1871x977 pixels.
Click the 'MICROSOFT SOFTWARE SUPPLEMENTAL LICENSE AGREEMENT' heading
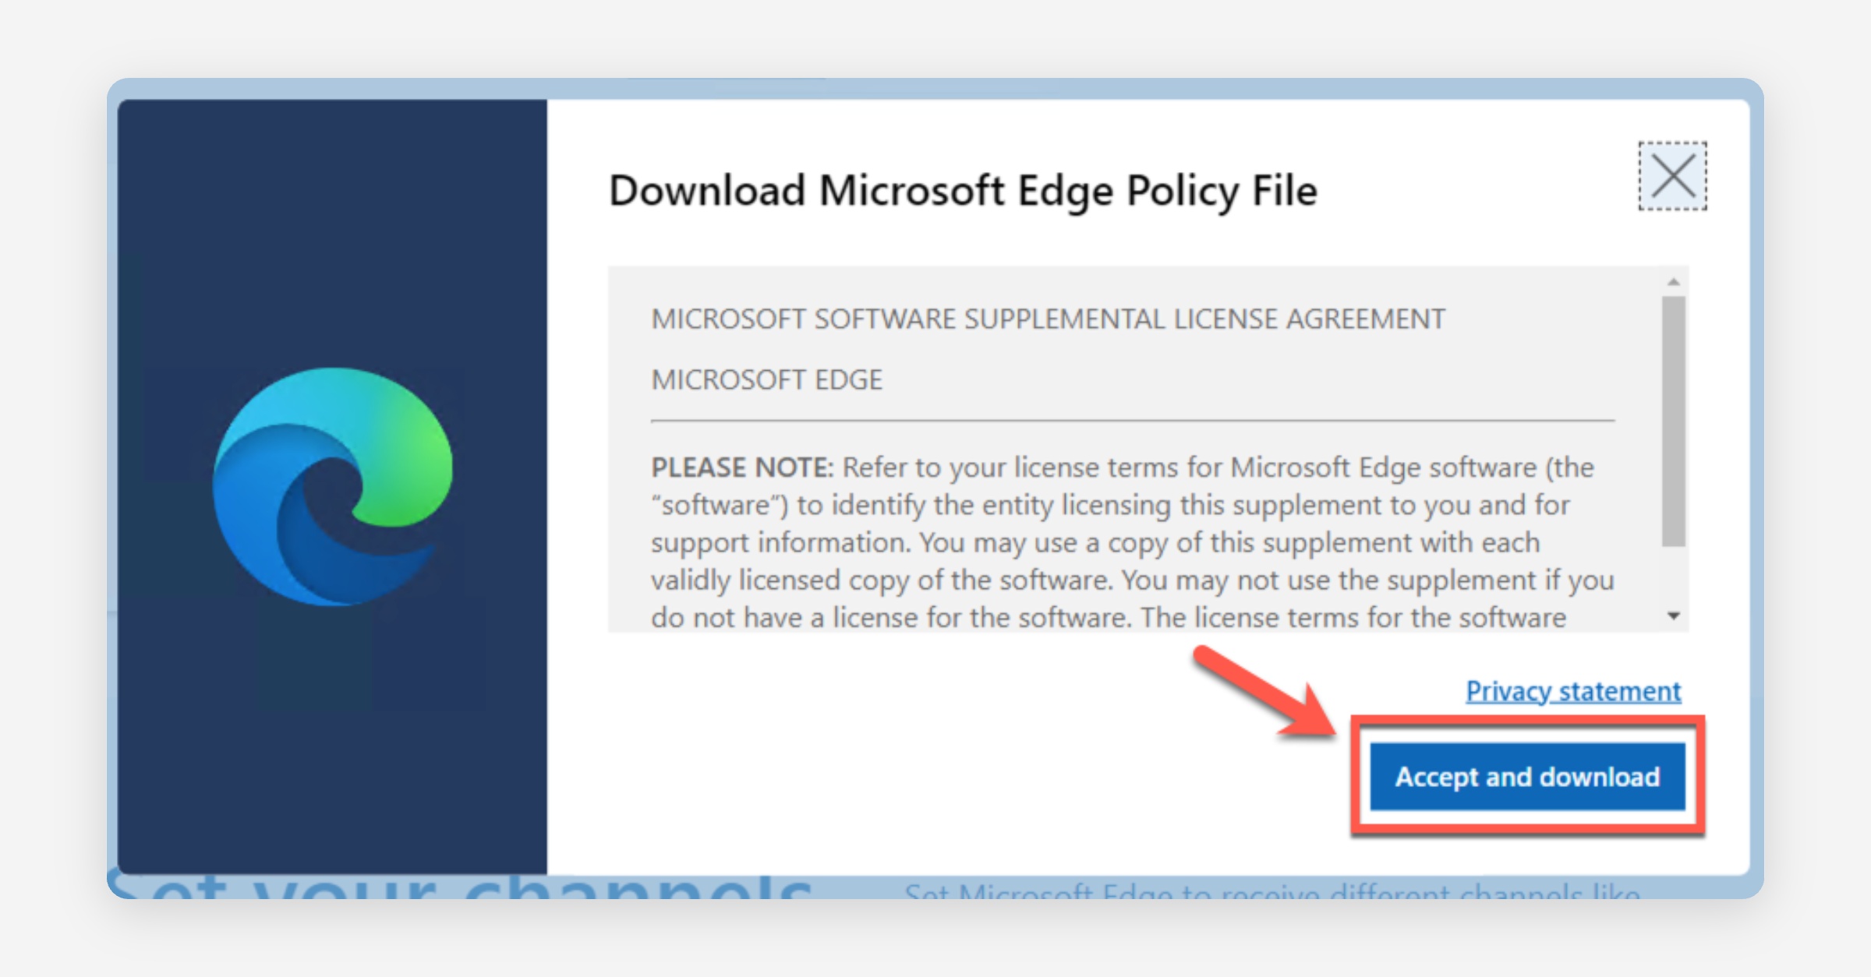pyautogui.click(x=1048, y=319)
